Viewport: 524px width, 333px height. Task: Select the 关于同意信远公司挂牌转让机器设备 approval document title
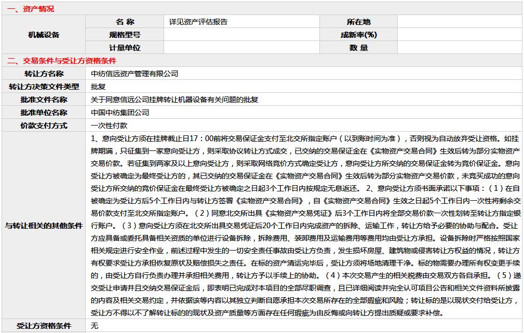coord(174,100)
